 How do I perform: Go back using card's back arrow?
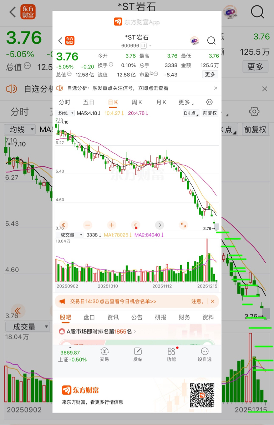click(x=60, y=41)
